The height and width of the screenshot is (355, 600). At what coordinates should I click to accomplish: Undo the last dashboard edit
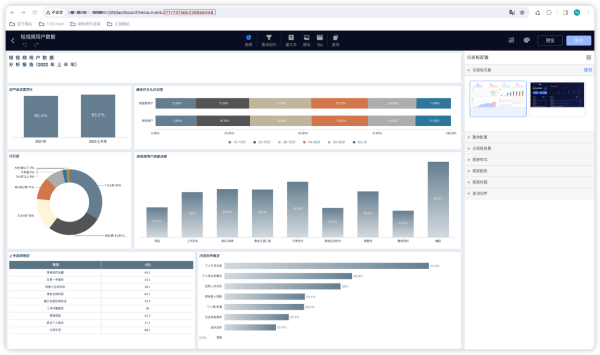tap(25, 45)
